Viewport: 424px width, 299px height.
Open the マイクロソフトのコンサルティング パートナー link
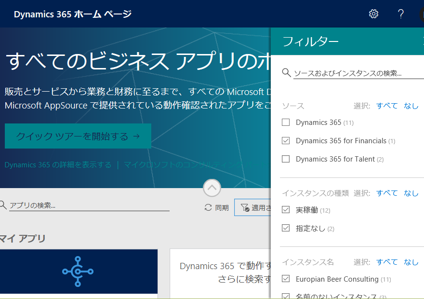[x=197, y=165]
